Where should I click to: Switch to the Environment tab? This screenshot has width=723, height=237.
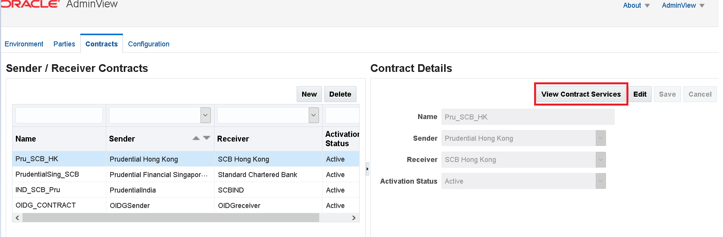24,44
